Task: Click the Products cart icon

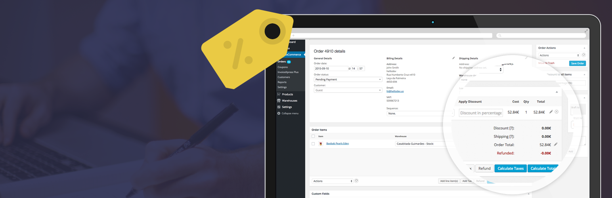Action: tap(279, 94)
